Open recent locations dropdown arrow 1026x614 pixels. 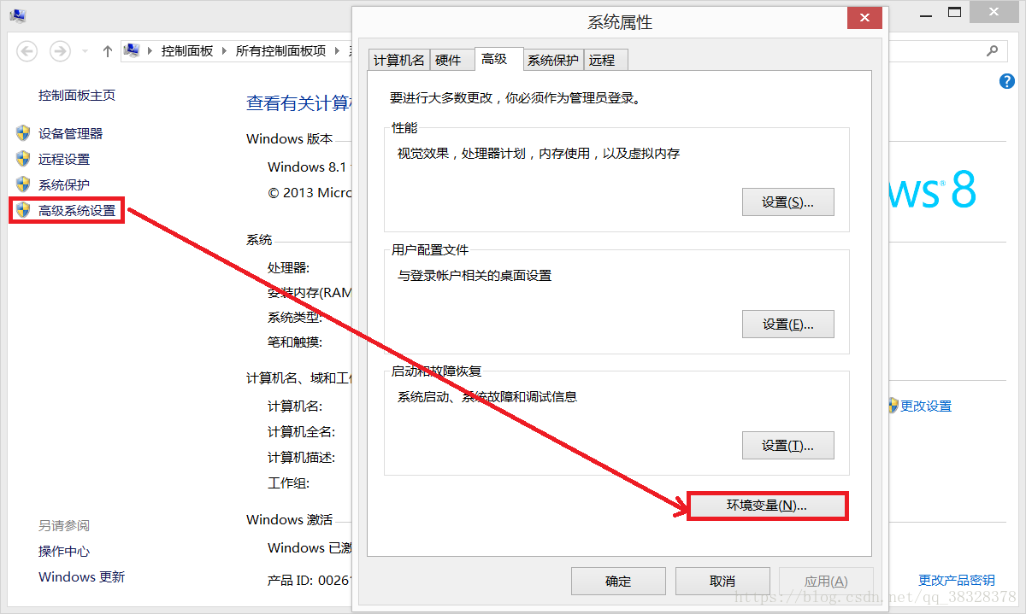85,51
